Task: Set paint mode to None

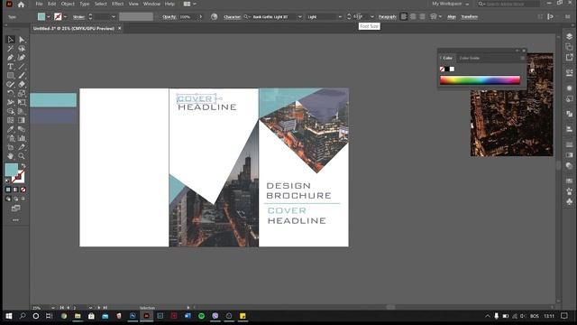Action: pyautogui.click(x=23, y=190)
